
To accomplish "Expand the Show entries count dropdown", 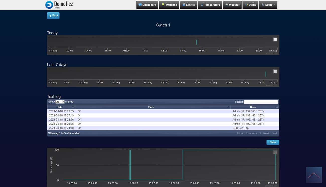I will point(60,102).
